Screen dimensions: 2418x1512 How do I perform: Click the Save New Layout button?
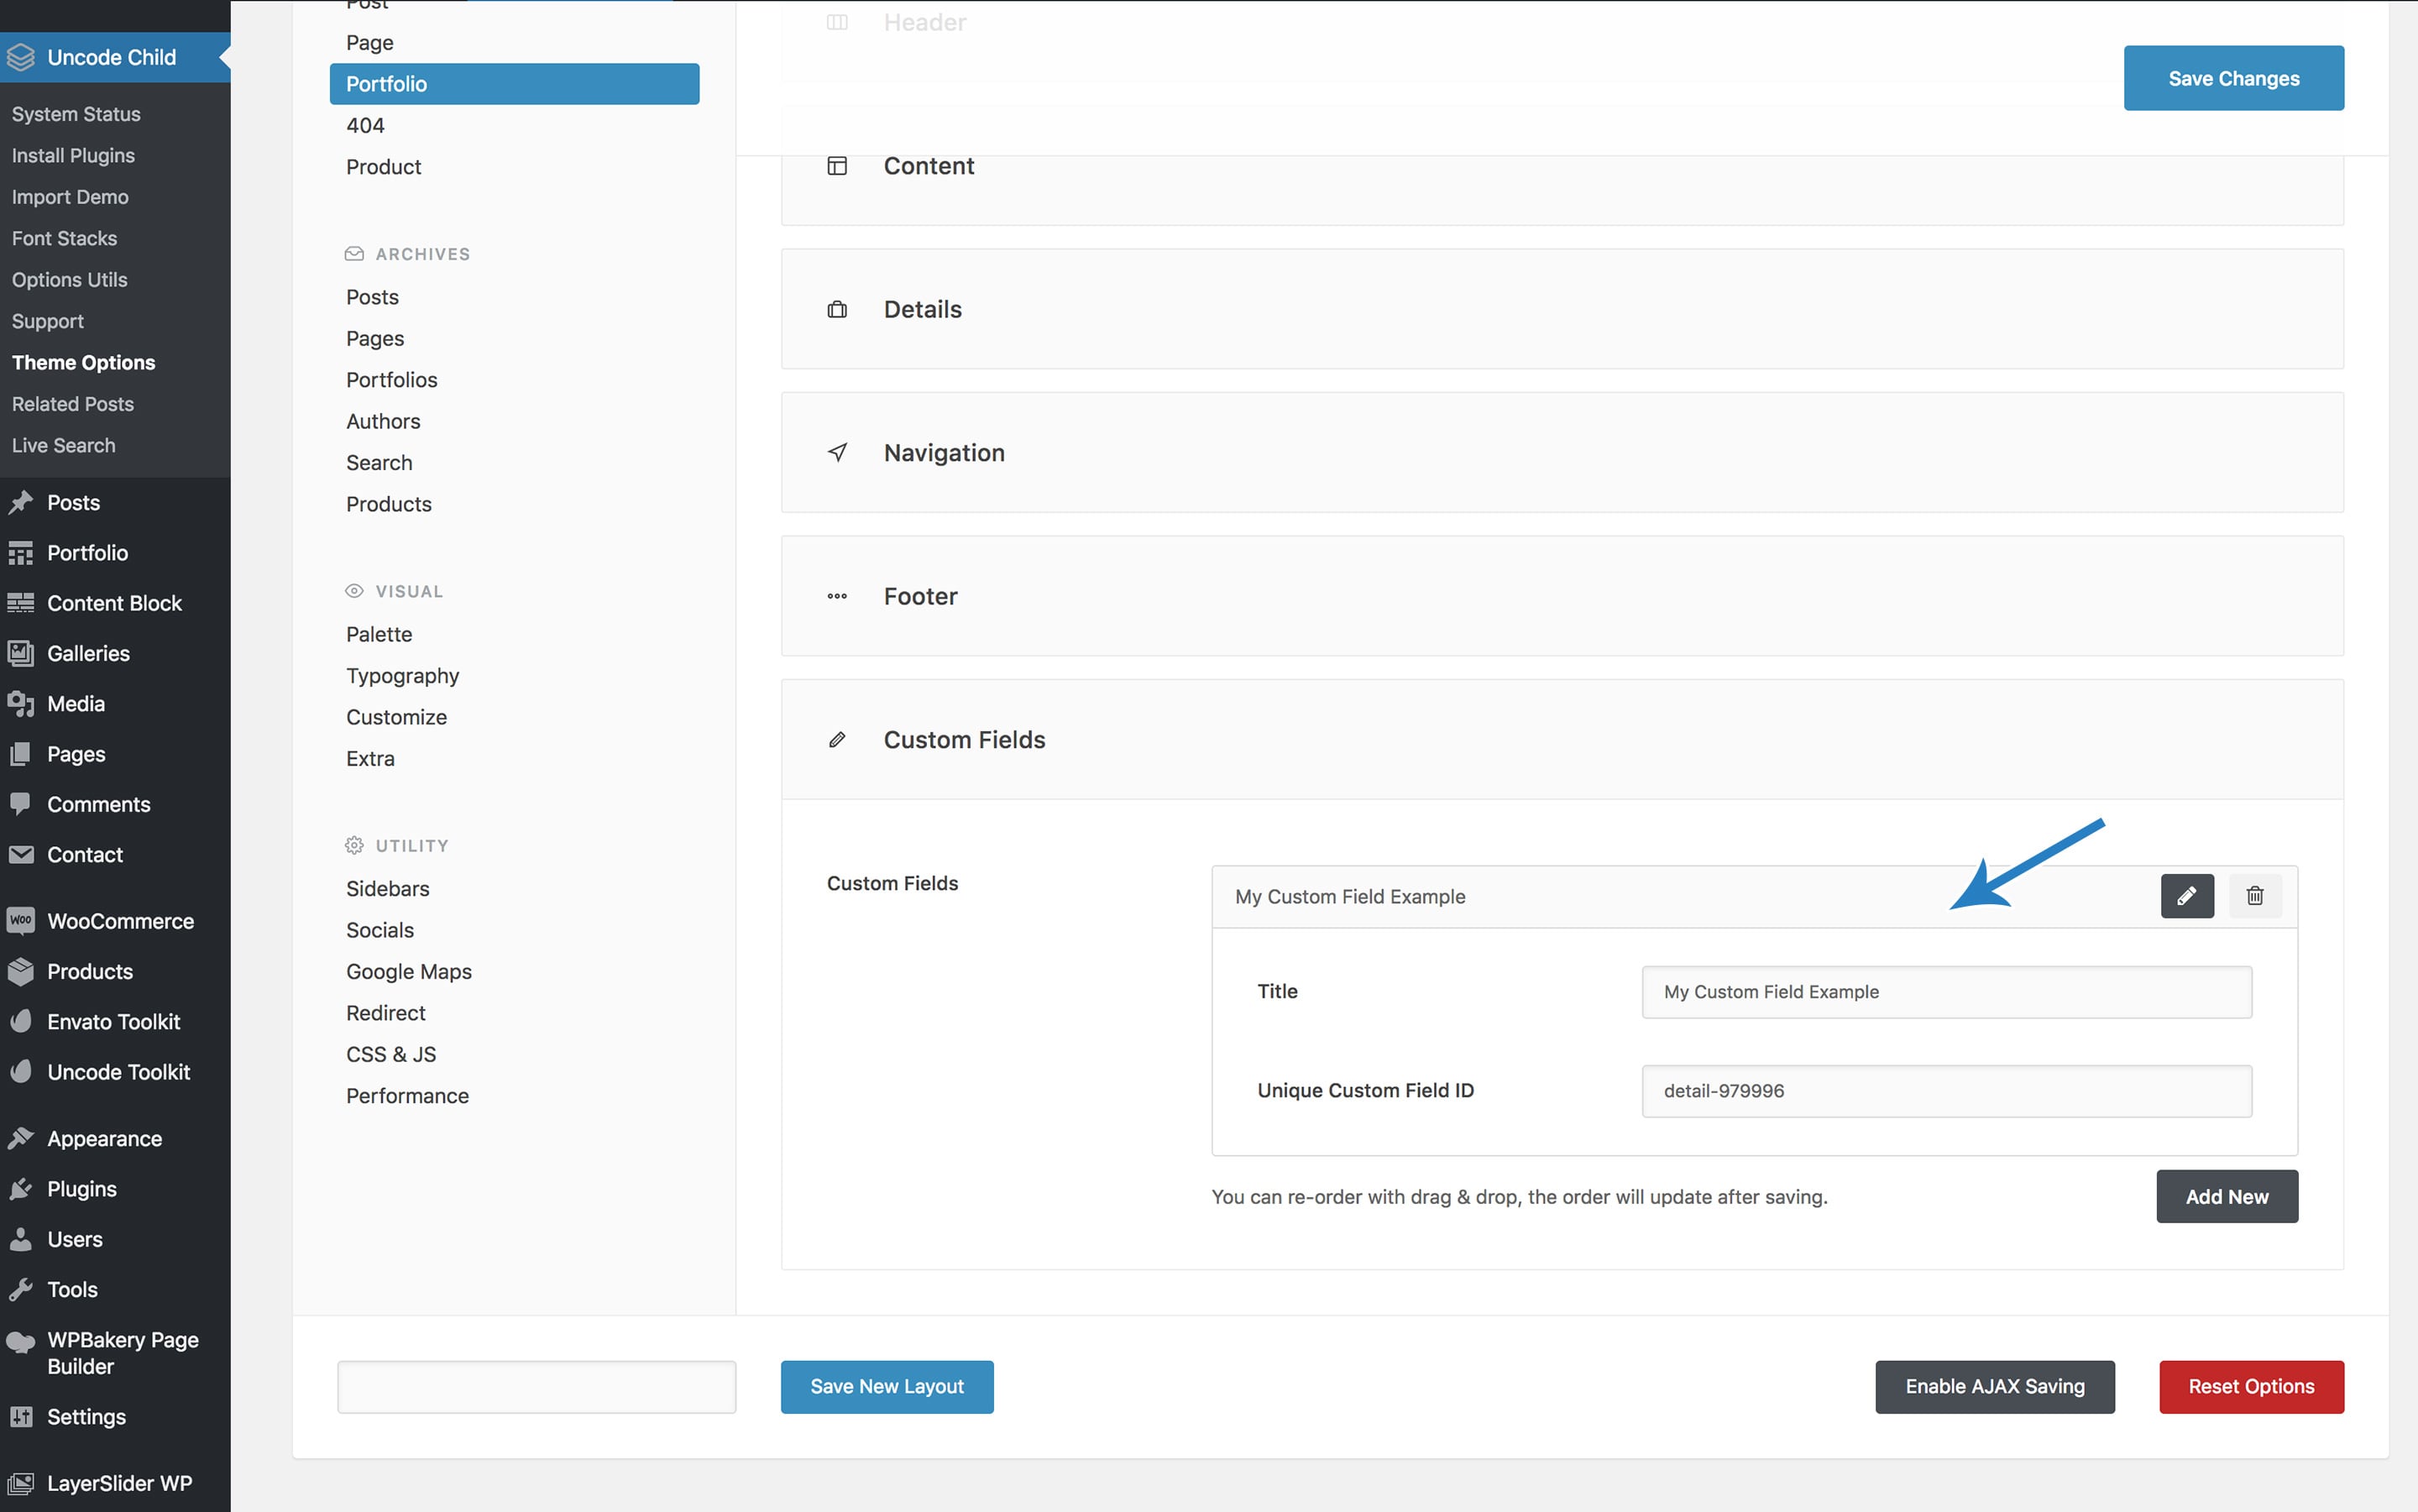click(886, 1386)
